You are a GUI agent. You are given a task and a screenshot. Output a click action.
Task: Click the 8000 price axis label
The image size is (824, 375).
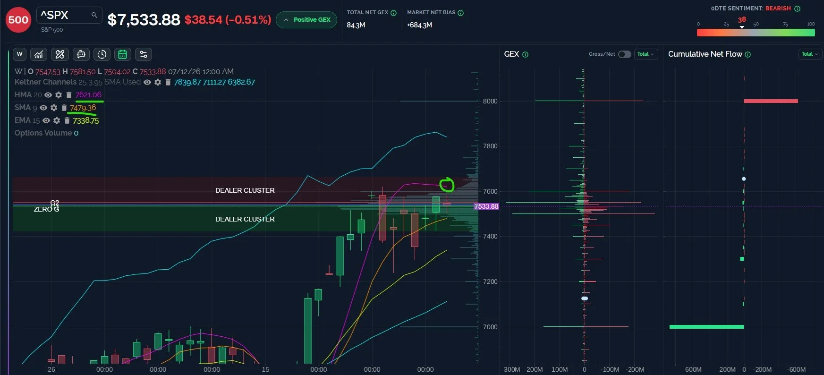click(x=490, y=101)
